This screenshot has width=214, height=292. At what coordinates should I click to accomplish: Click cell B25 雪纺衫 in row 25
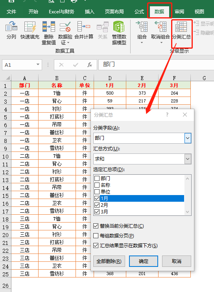pyautogui.click(x=57, y=274)
